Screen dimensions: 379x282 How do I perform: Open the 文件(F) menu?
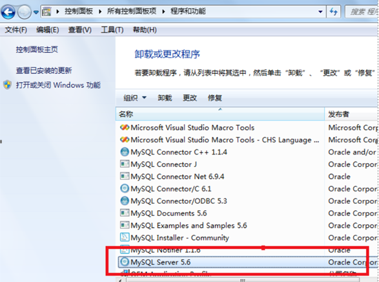(x=16, y=30)
